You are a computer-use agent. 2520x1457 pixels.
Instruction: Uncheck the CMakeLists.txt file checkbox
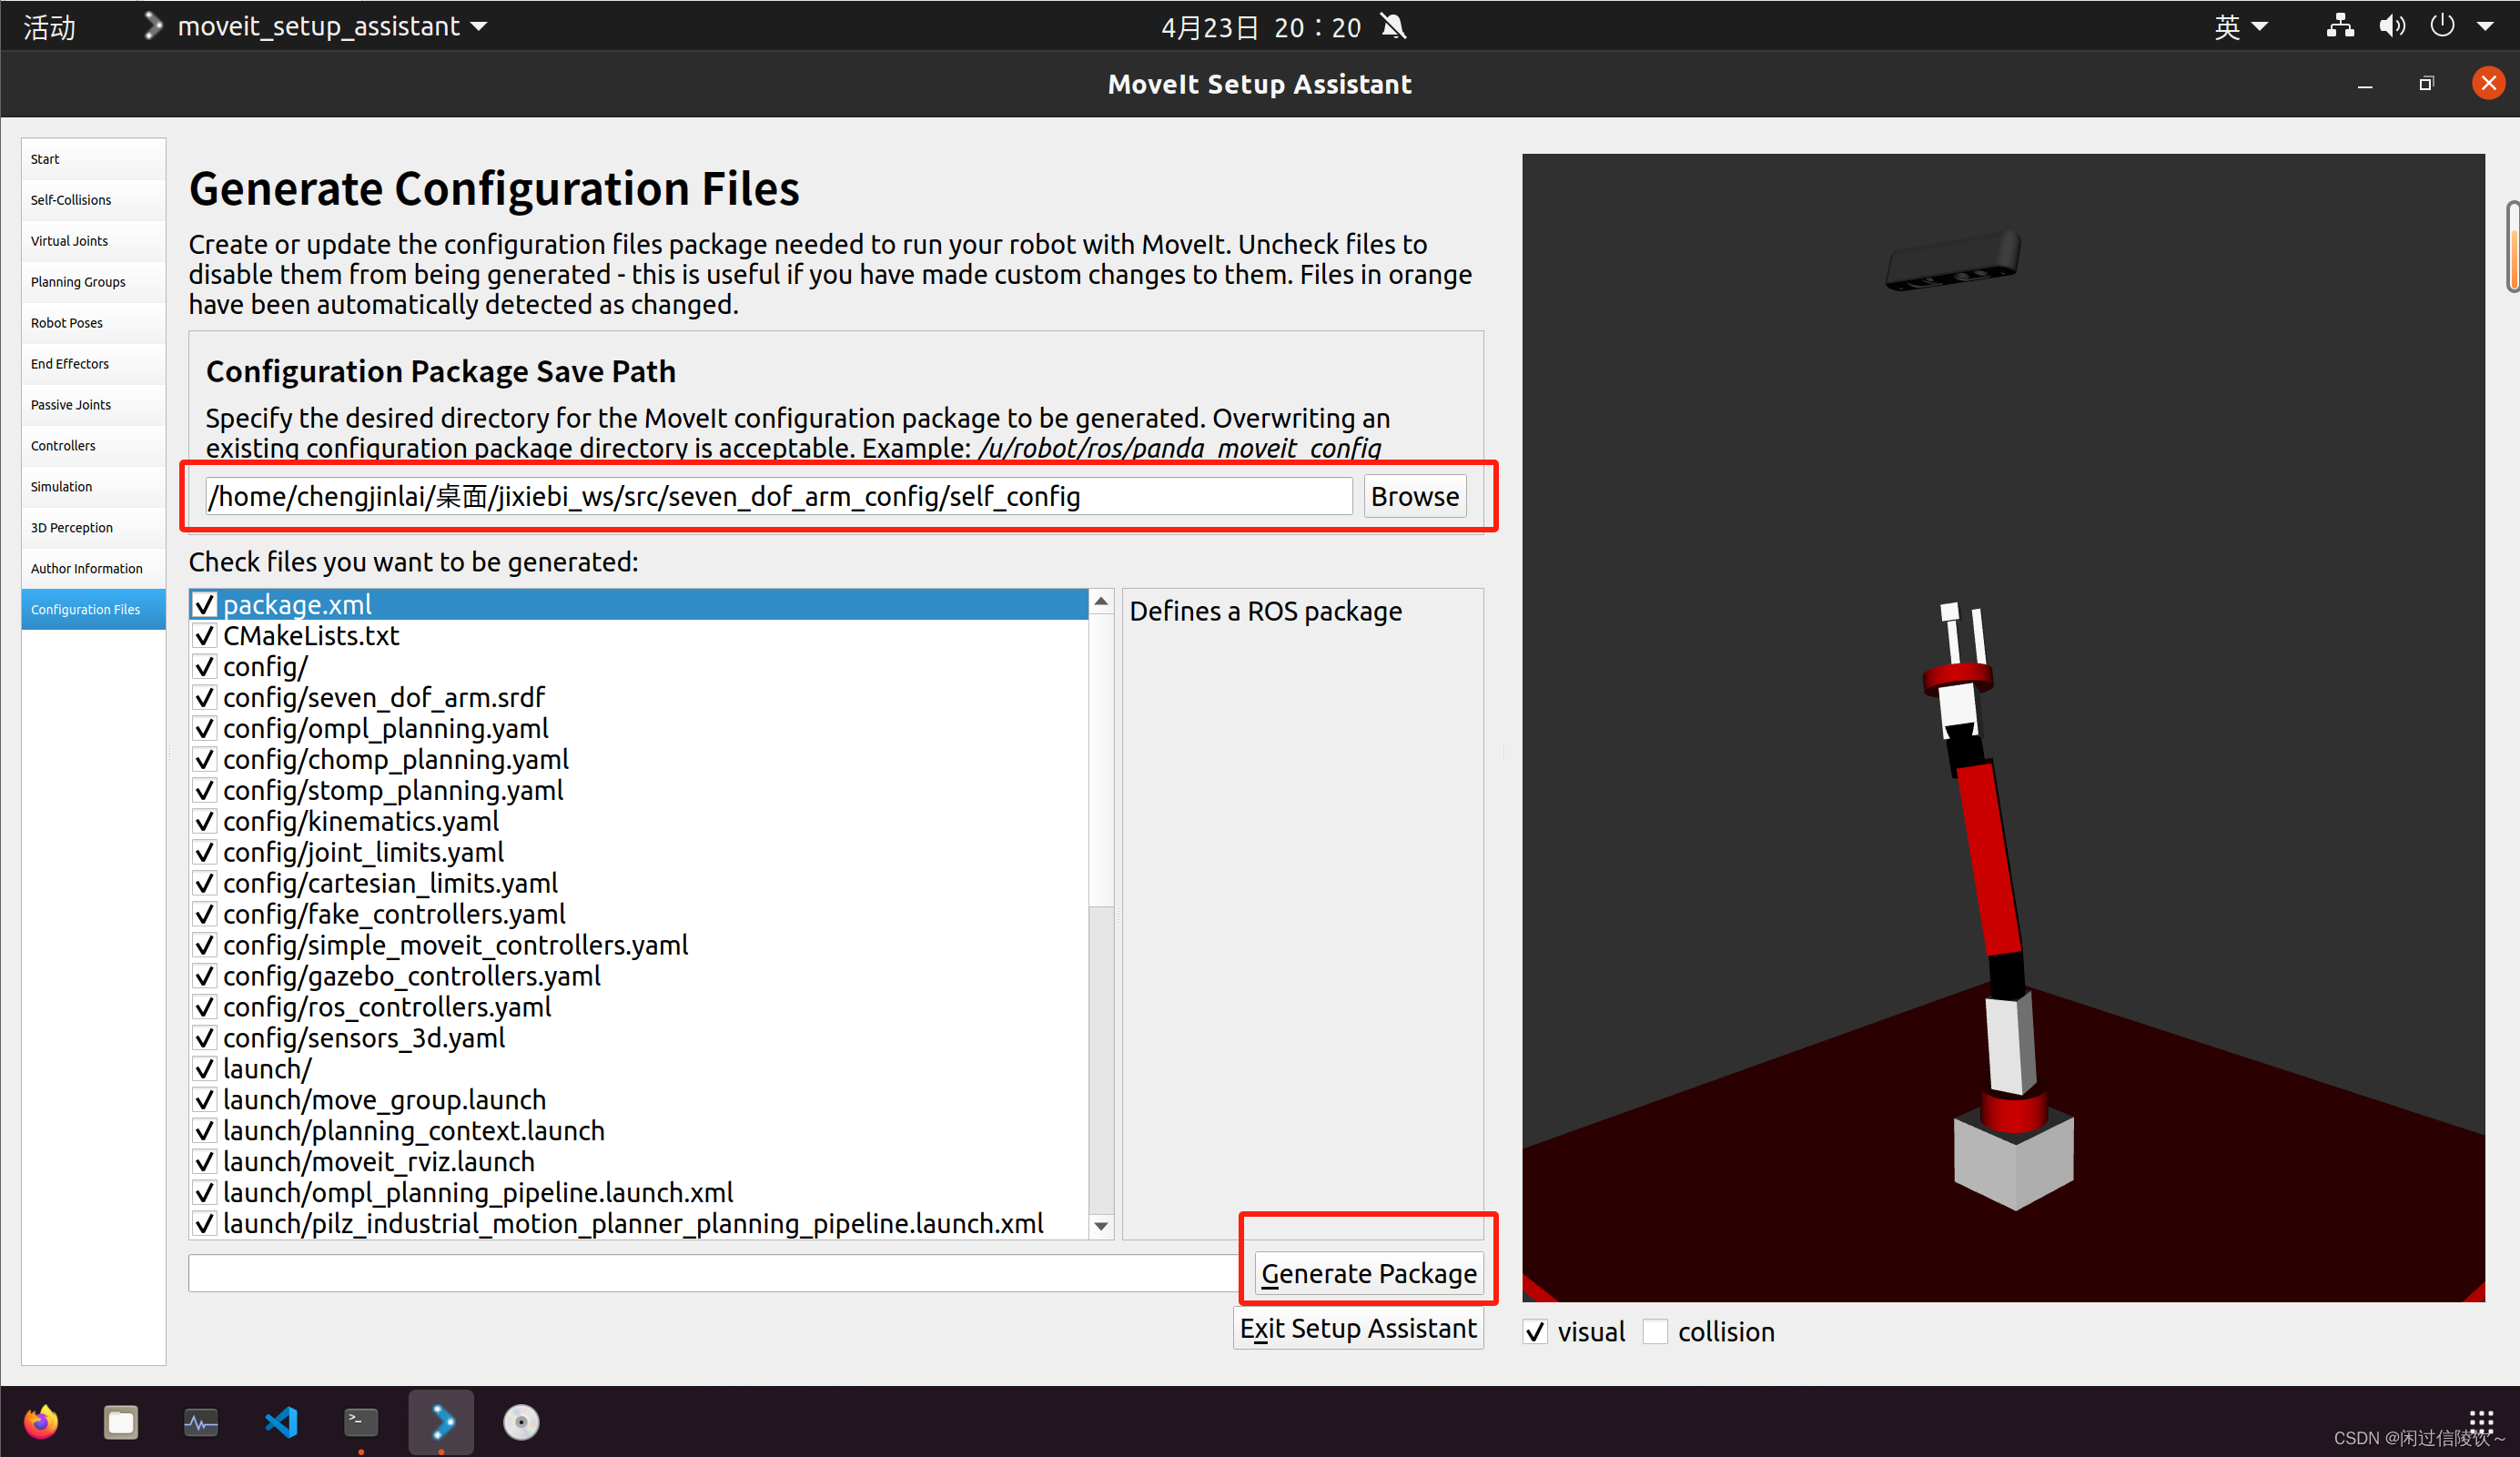click(205, 636)
